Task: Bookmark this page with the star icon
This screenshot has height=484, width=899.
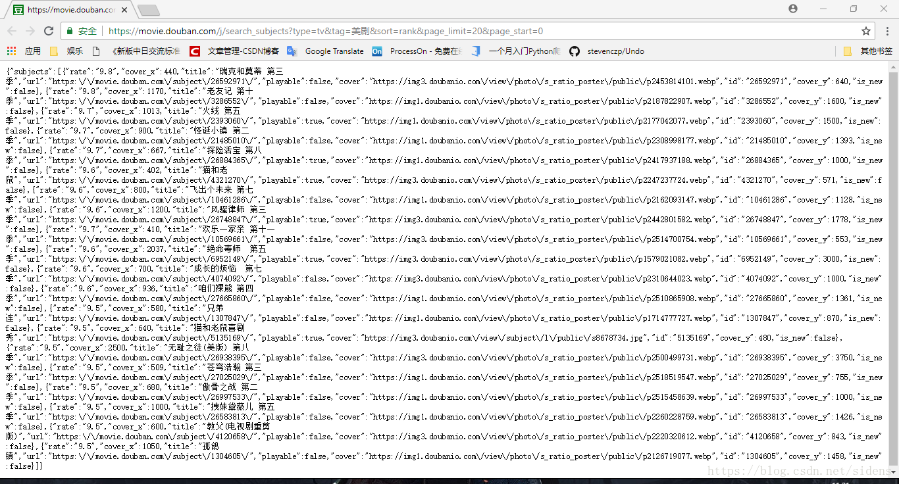Action: click(866, 31)
